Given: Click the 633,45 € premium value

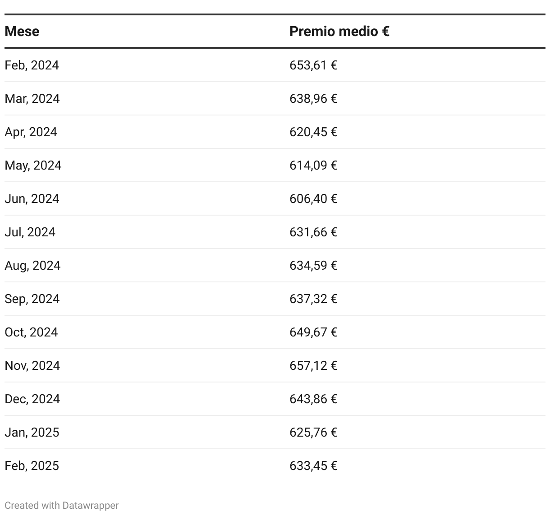Looking at the screenshot, I should [313, 466].
